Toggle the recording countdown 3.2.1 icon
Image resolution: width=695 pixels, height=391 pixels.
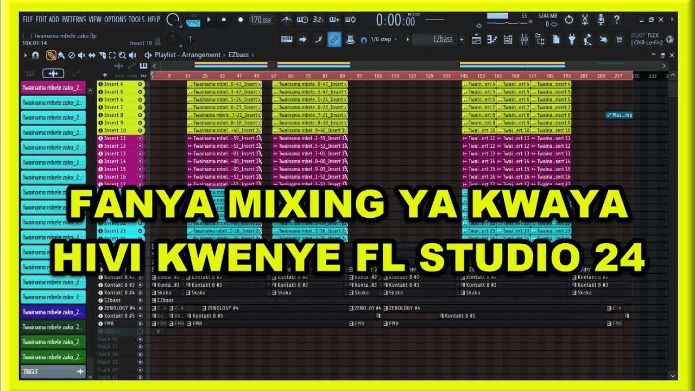318,20
